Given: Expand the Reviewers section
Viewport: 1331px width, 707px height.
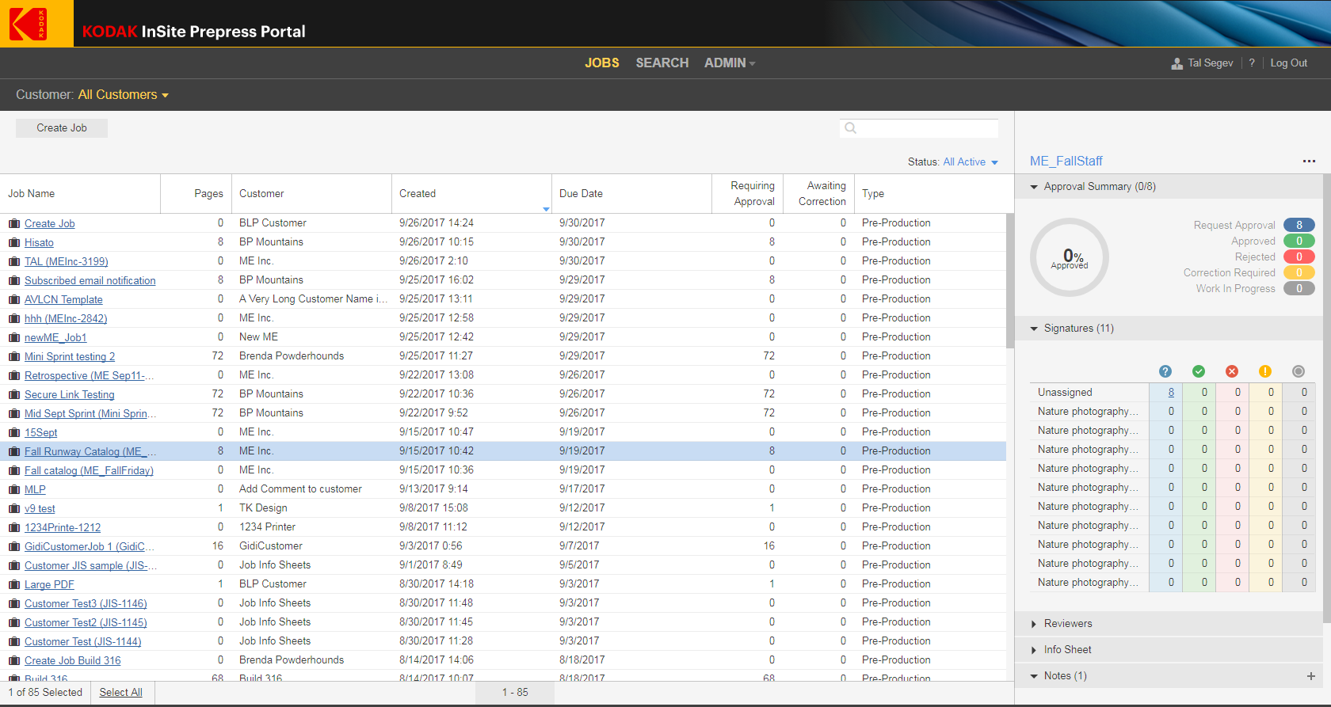Looking at the screenshot, I should tap(1066, 624).
